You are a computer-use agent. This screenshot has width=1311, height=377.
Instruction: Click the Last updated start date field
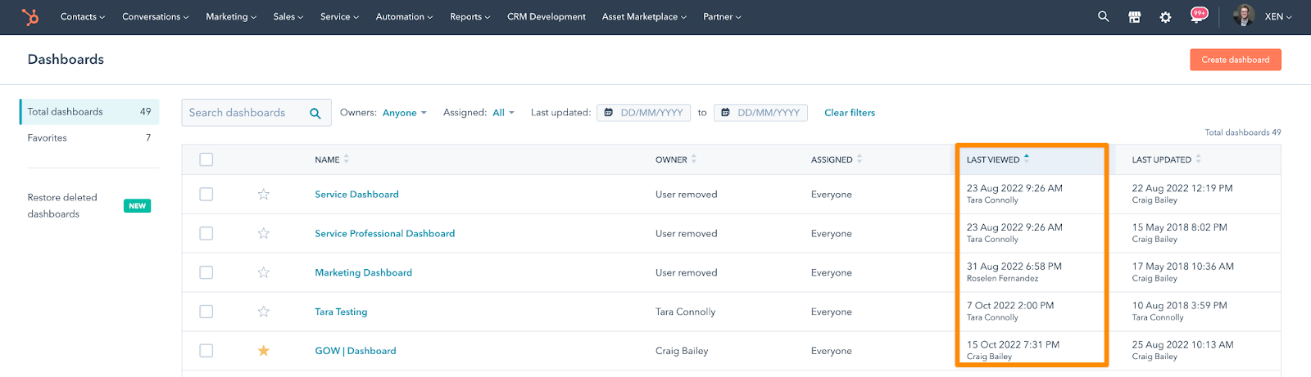tap(644, 113)
